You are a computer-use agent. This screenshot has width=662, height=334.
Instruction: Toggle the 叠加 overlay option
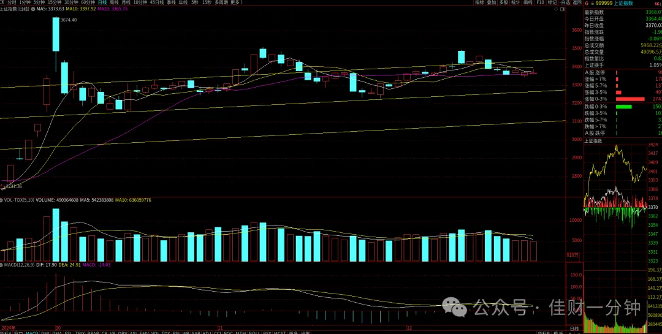(492, 2)
